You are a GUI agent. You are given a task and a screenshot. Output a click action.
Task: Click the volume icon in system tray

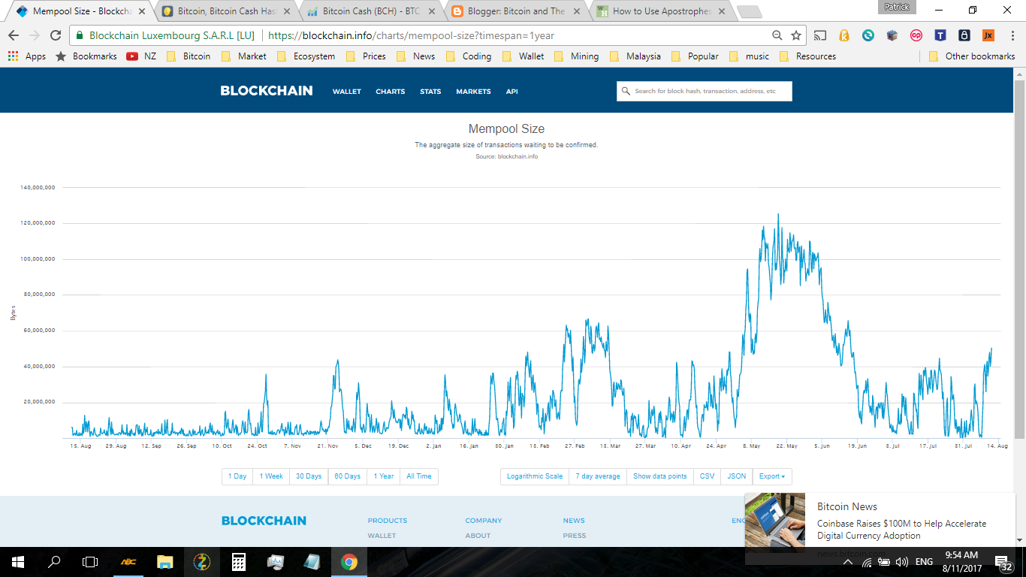(901, 562)
